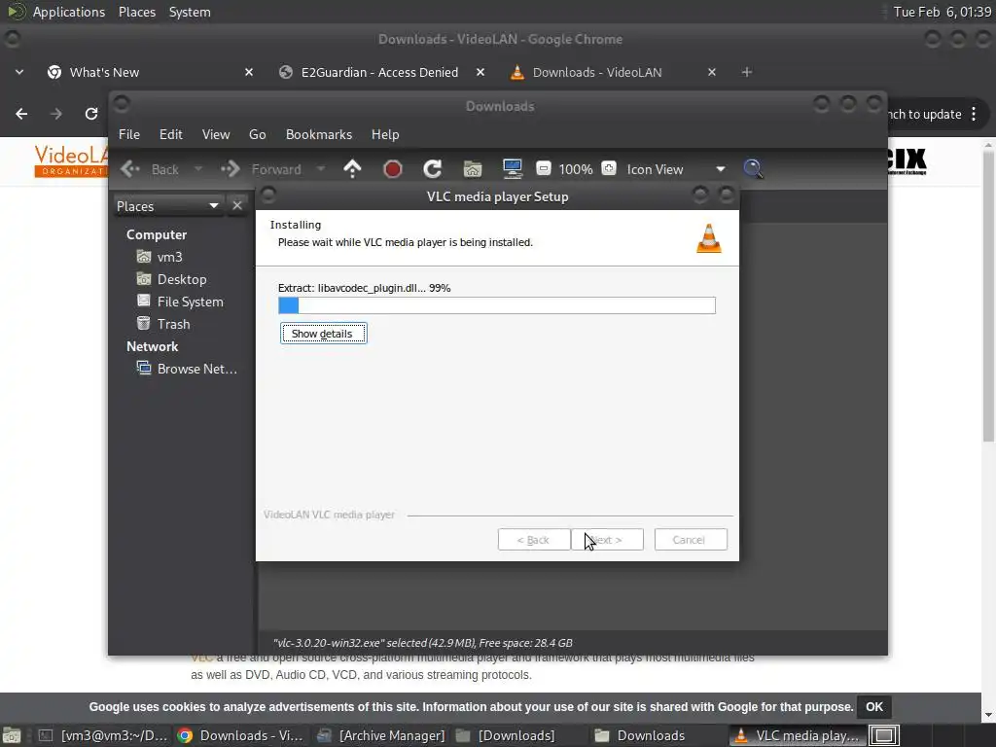
Task: Click the Up arrow icon in file manager toolbar
Action: 352,169
